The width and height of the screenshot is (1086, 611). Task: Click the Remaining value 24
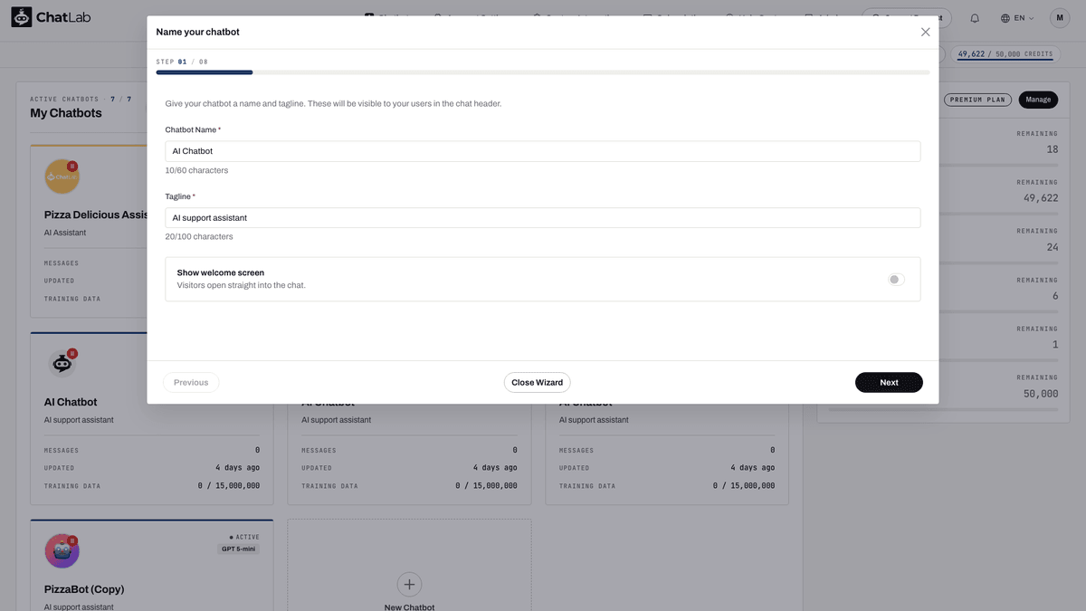(x=1052, y=247)
